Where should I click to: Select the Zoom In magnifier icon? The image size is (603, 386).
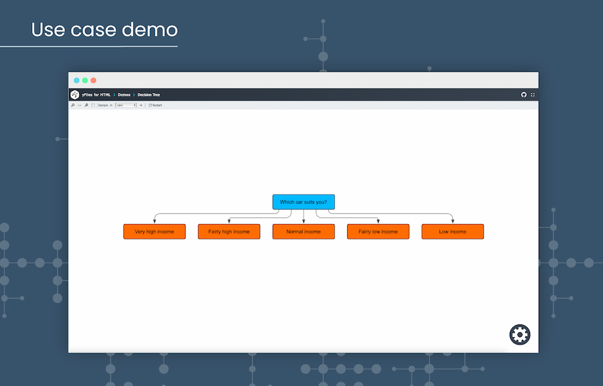click(x=73, y=105)
